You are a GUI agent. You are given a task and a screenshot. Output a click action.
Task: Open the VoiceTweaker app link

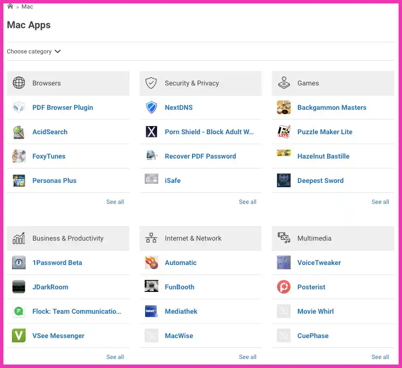click(319, 262)
